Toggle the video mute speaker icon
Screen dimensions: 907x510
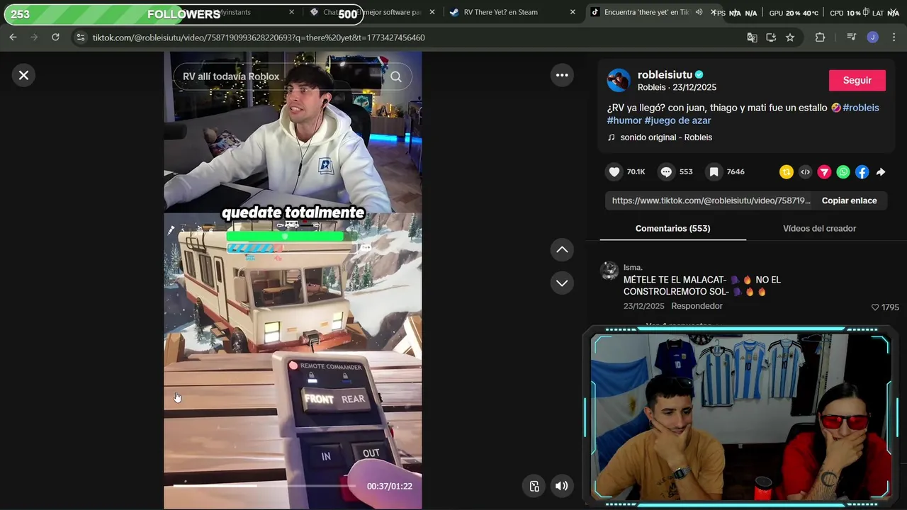tap(561, 486)
